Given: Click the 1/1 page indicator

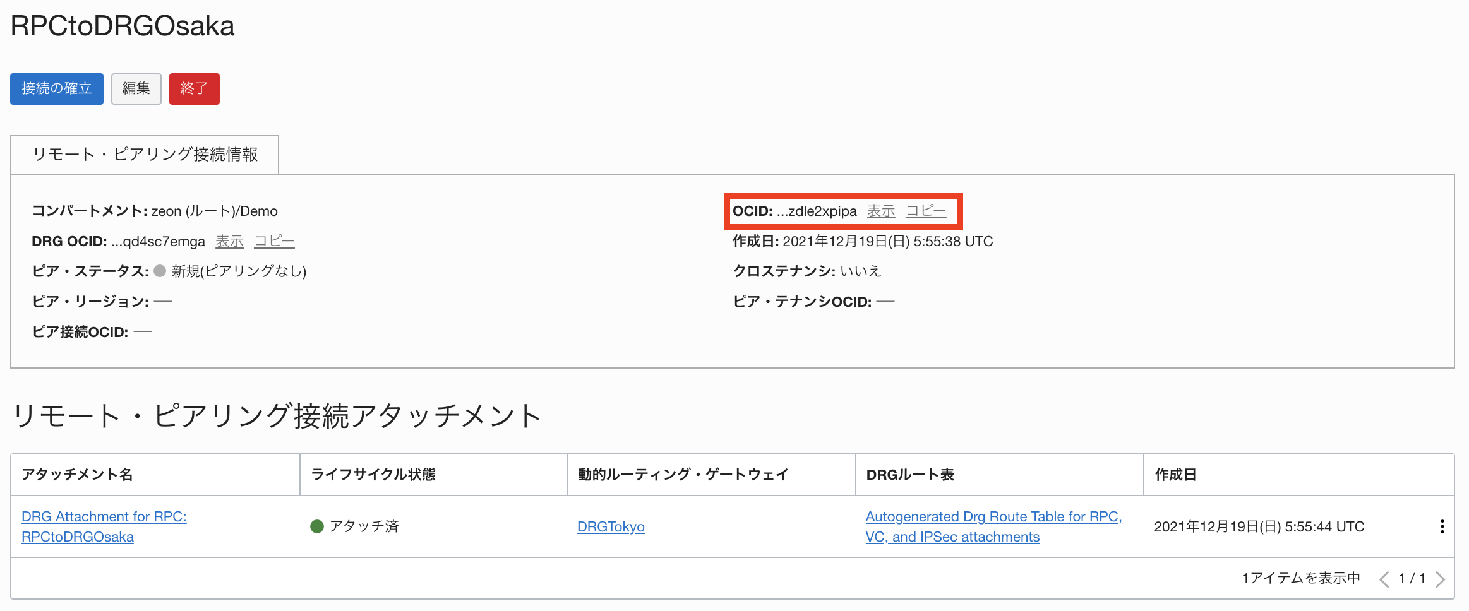Looking at the screenshot, I should pos(1412,578).
